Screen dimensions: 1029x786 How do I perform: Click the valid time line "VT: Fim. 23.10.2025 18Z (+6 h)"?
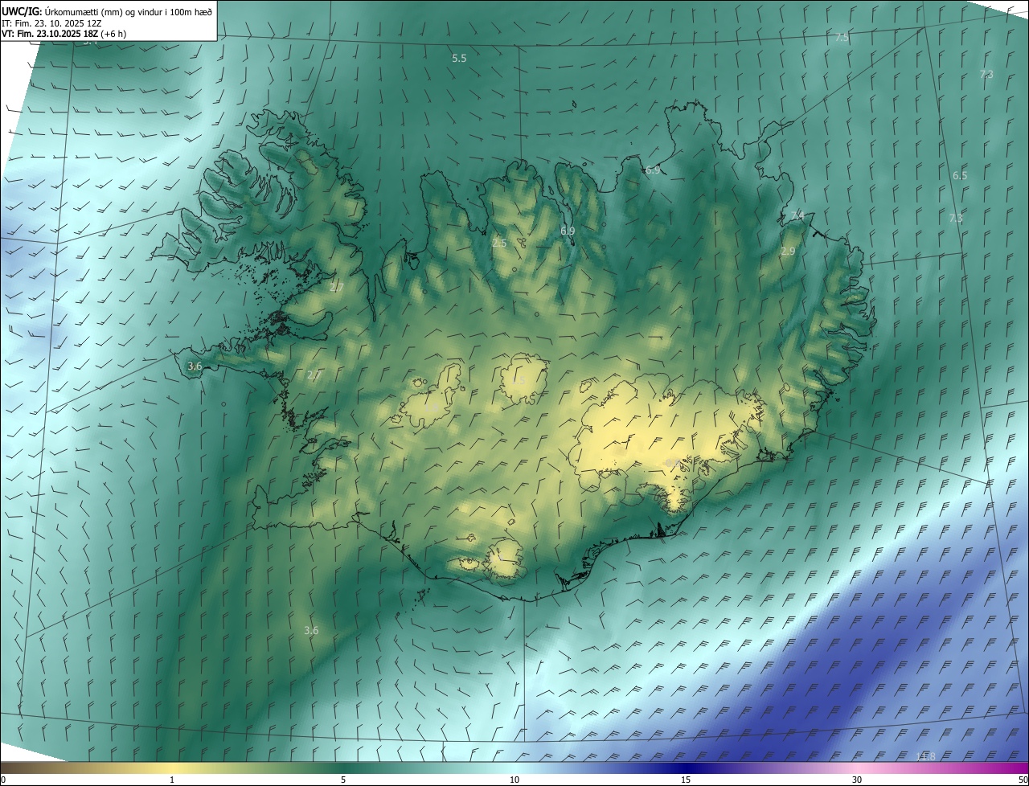coord(64,34)
